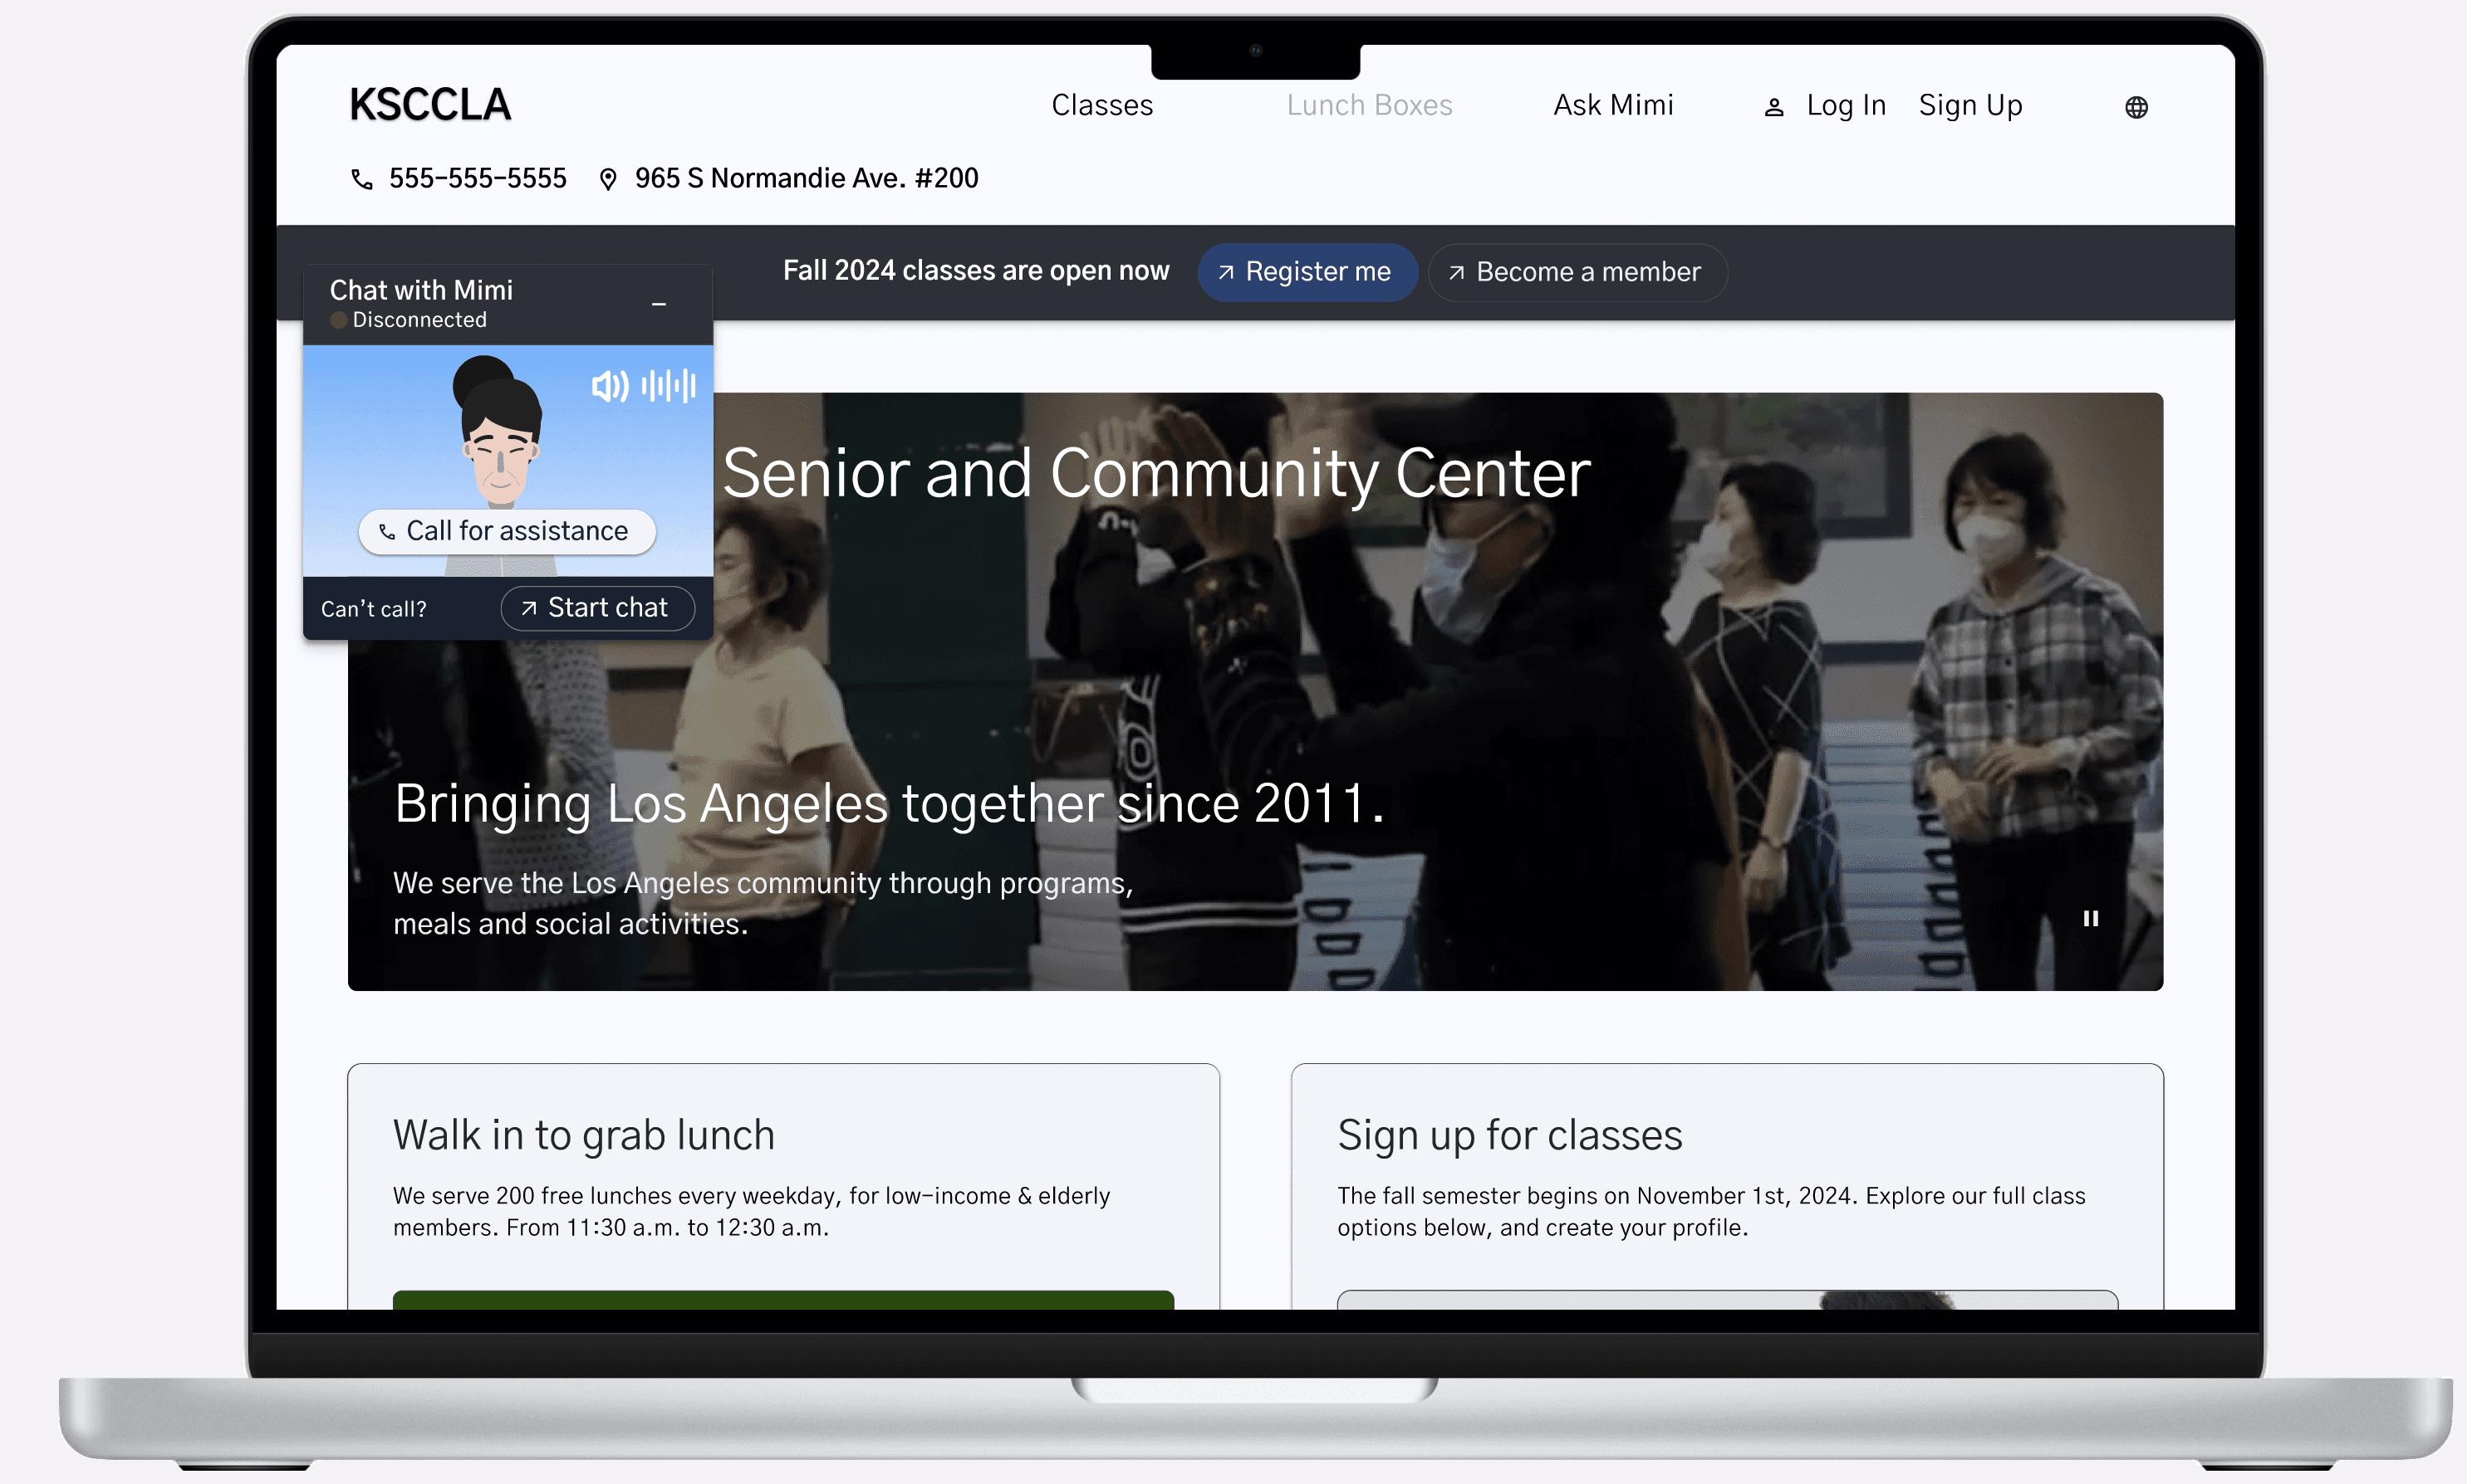Click the phone icon beside 555-555-5555
Image resolution: width=2467 pixels, height=1484 pixels.
click(361, 179)
